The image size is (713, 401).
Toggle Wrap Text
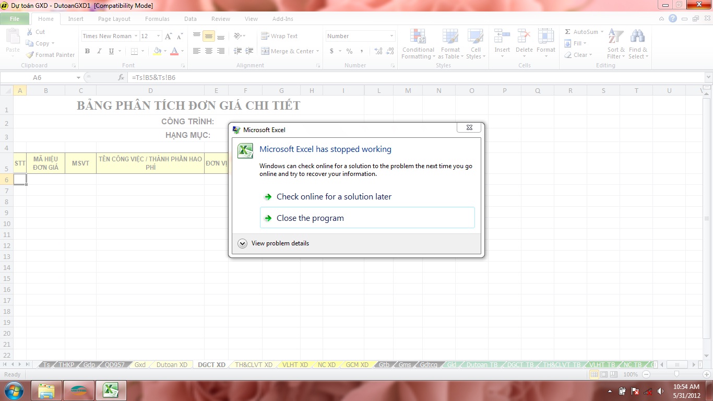(279, 36)
